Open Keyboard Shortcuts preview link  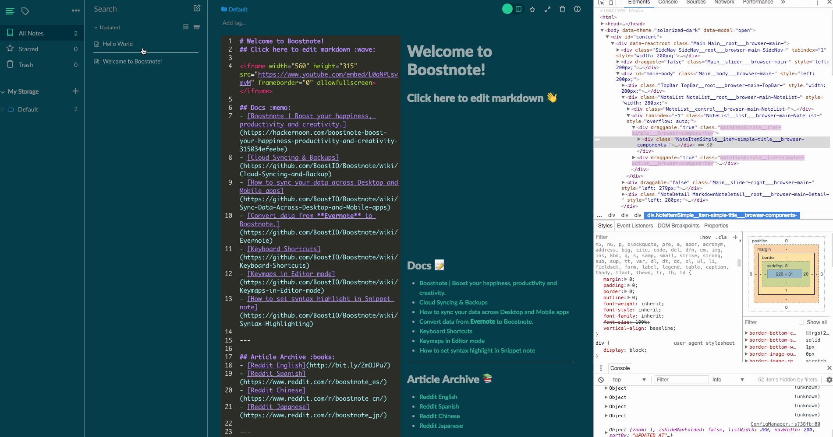[x=446, y=331]
